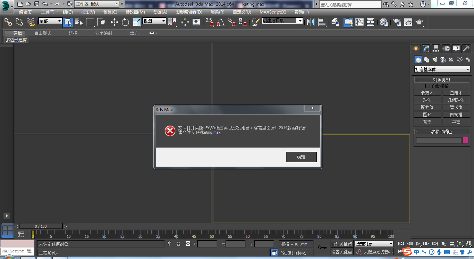Click the object name input field
Image resolution: width=474 pixels, height=259 pixels.
coord(439,140)
